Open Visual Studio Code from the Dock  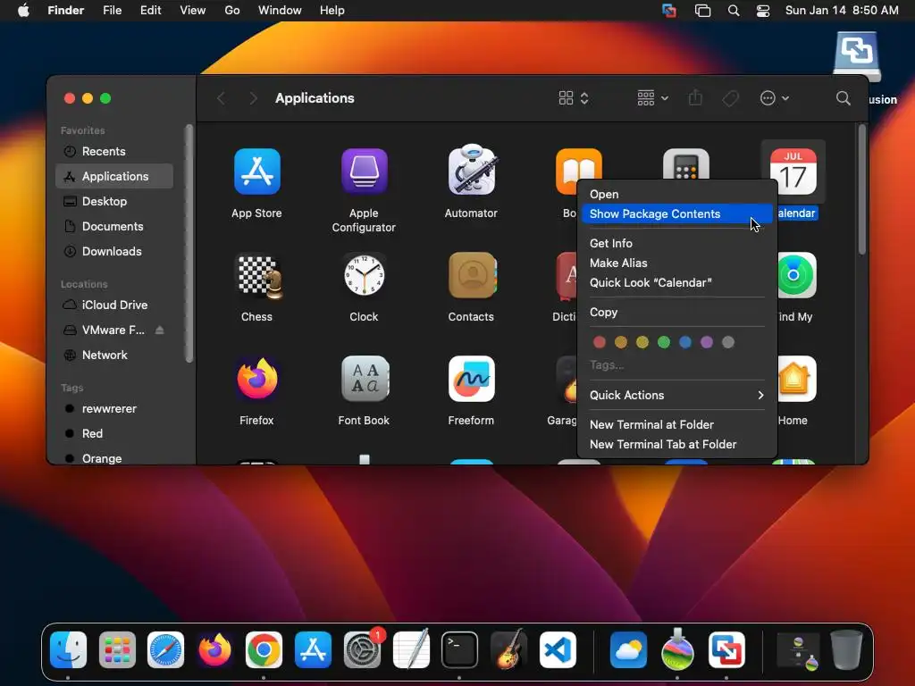558,649
